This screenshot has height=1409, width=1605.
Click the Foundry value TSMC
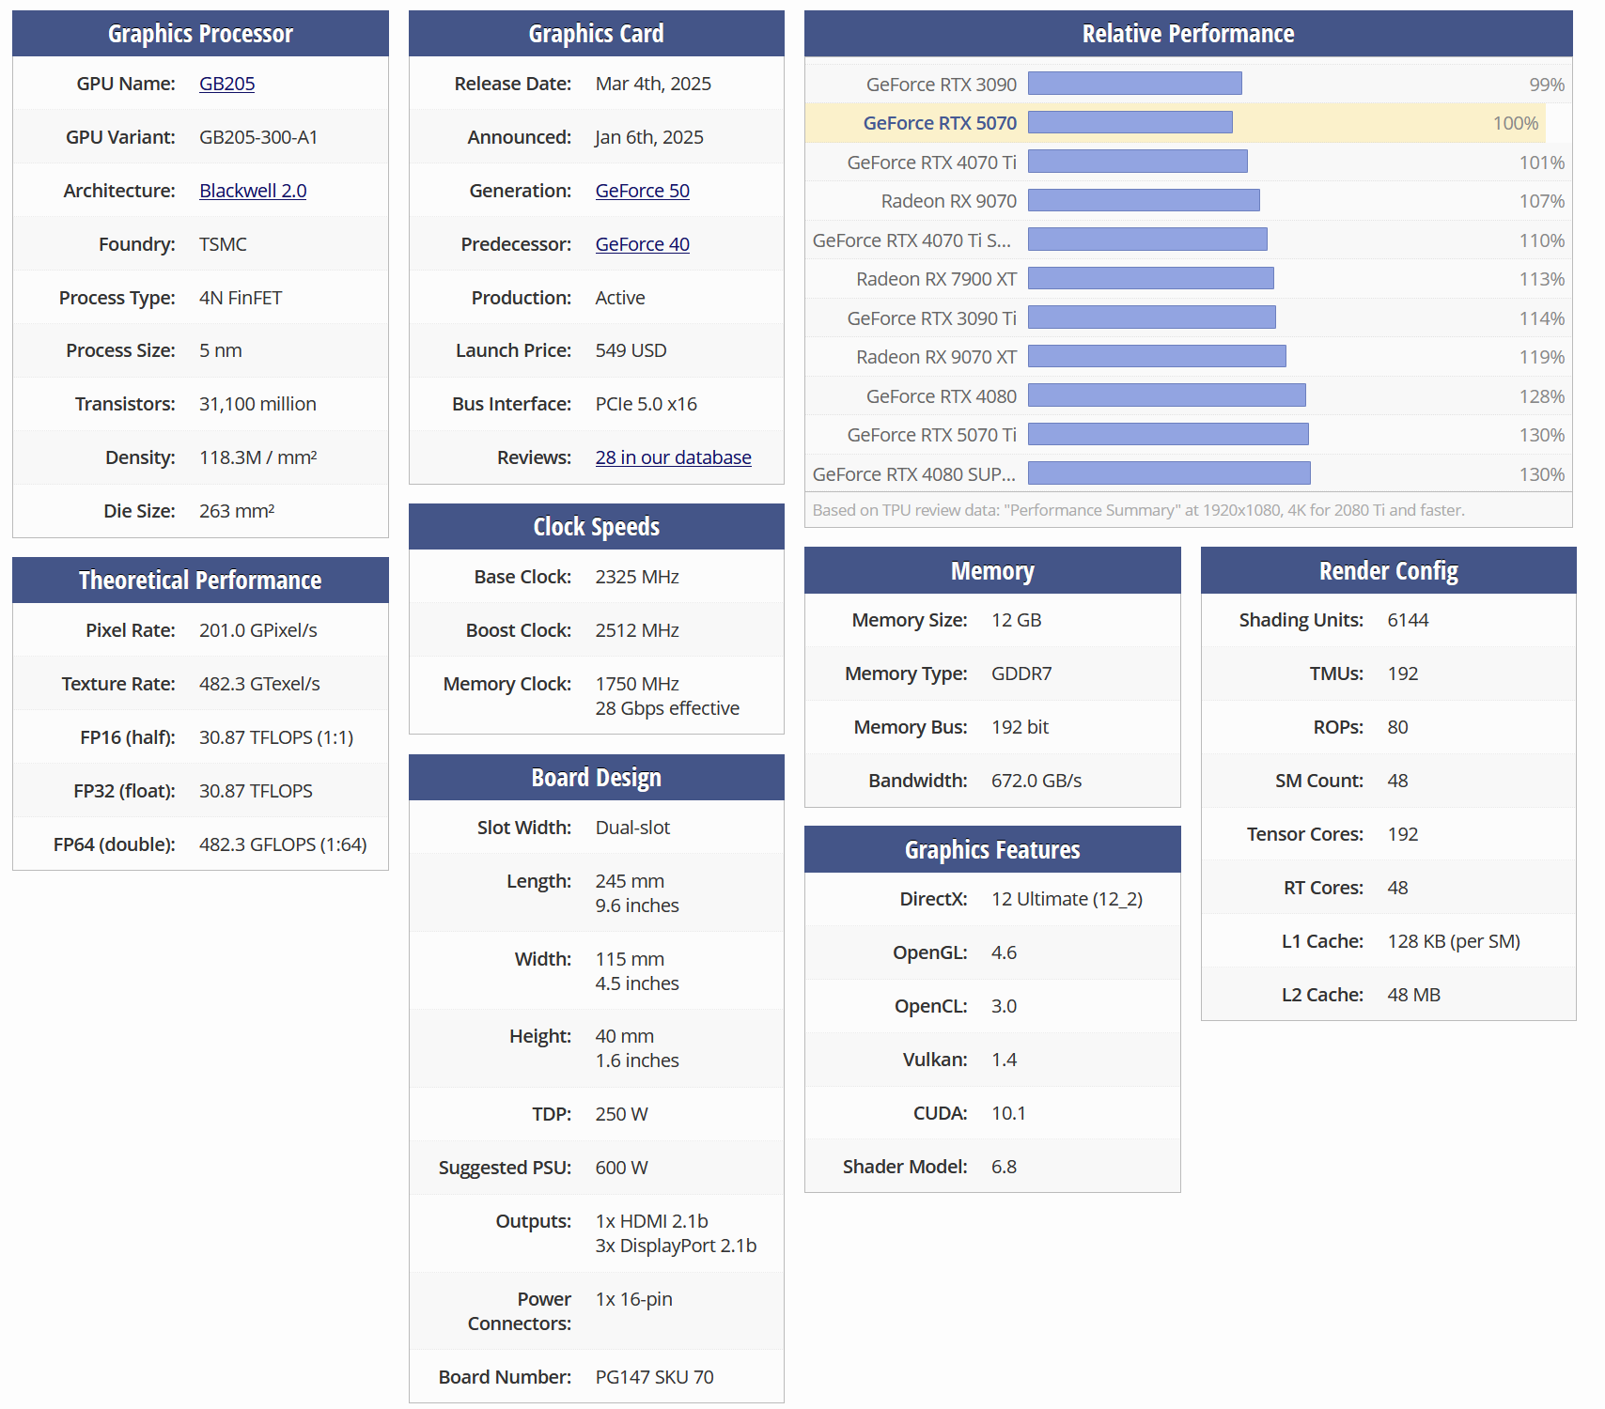tap(223, 244)
